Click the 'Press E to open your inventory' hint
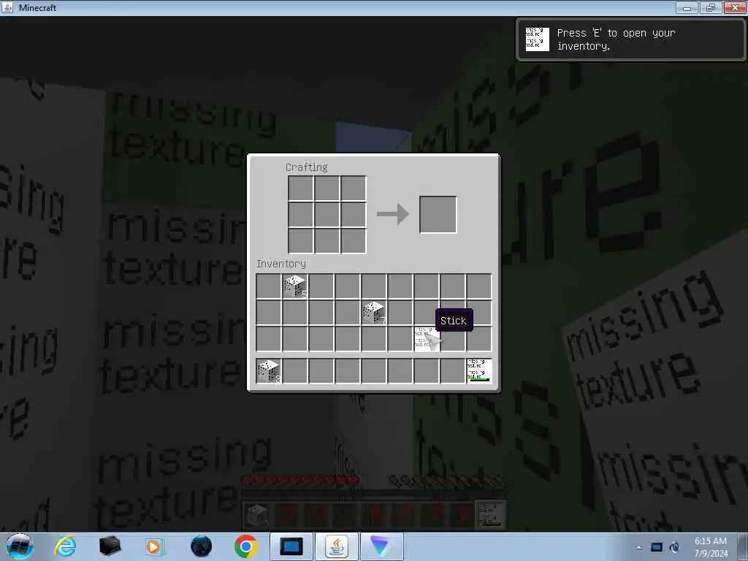Viewport: 748px width, 561px height. click(616, 39)
